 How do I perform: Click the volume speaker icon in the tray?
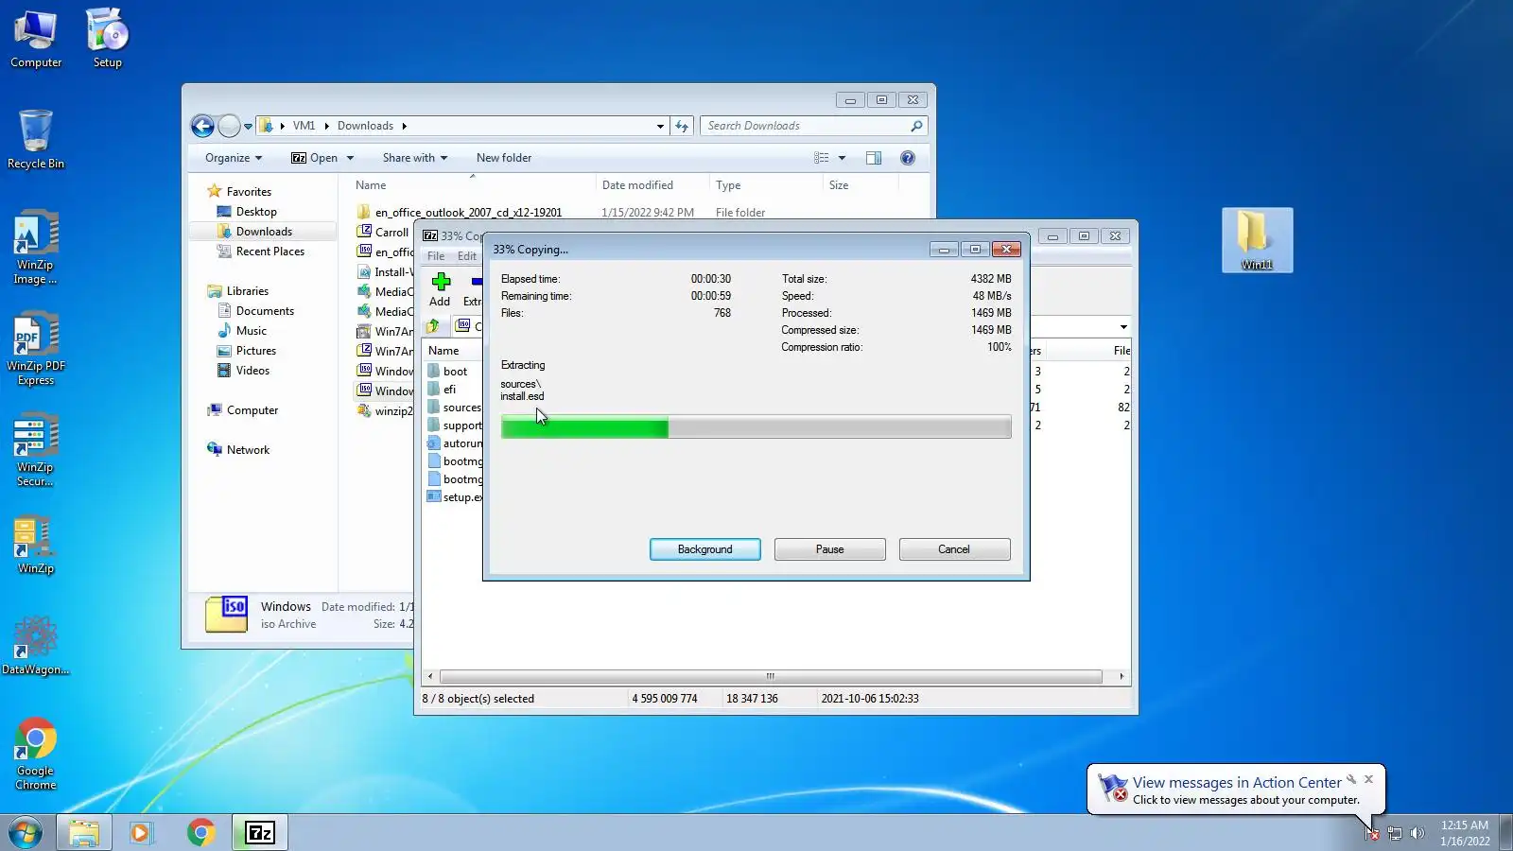[1417, 833]
